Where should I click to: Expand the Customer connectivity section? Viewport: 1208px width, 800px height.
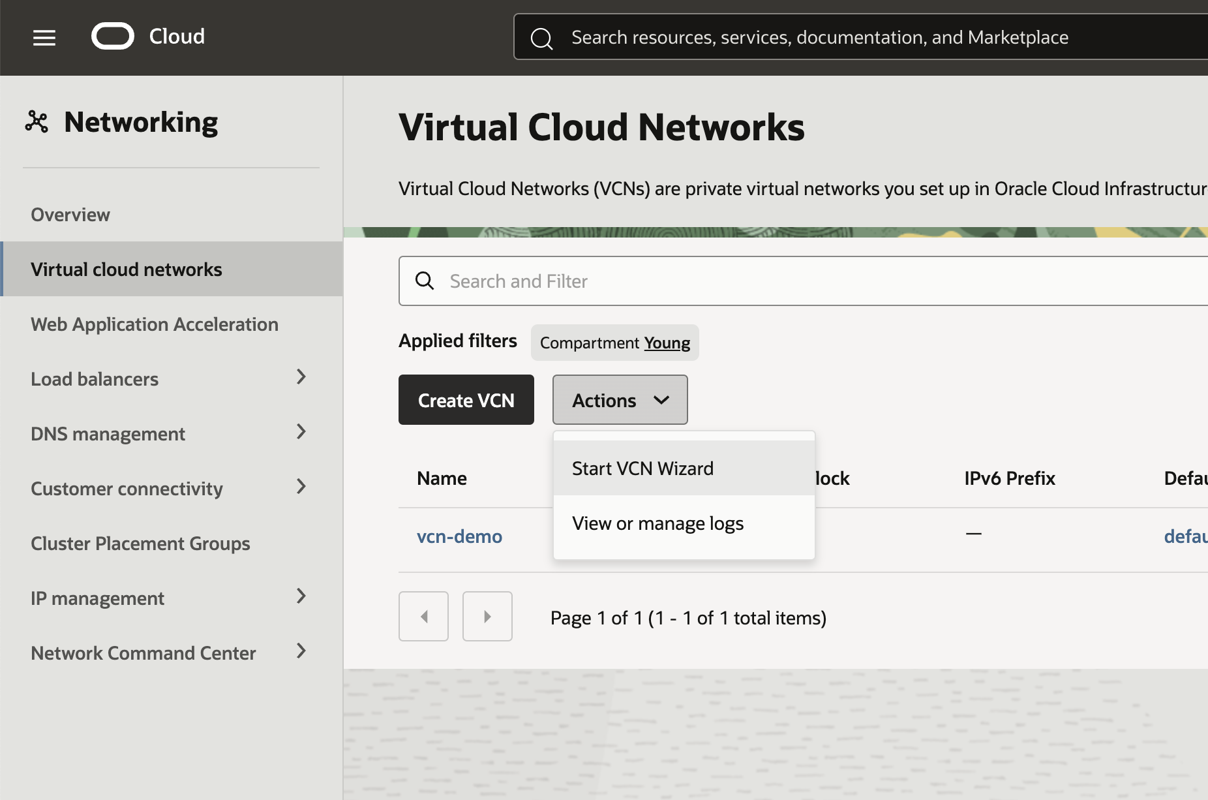pos(301,487)
